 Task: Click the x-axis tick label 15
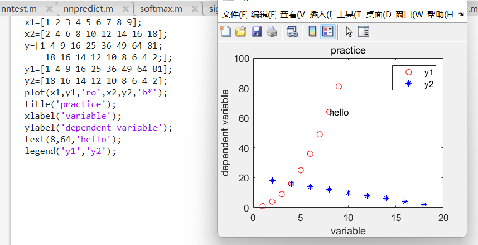coord(395,218)
